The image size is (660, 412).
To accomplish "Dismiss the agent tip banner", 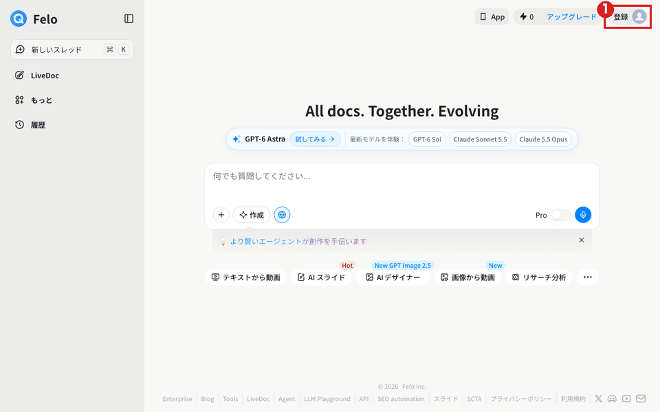I will (x=582, y=240).
